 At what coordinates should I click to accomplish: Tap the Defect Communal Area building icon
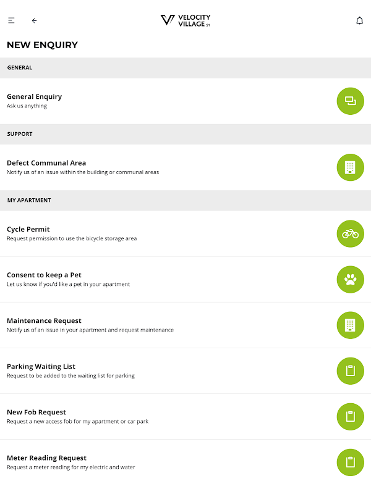point(350,167)
